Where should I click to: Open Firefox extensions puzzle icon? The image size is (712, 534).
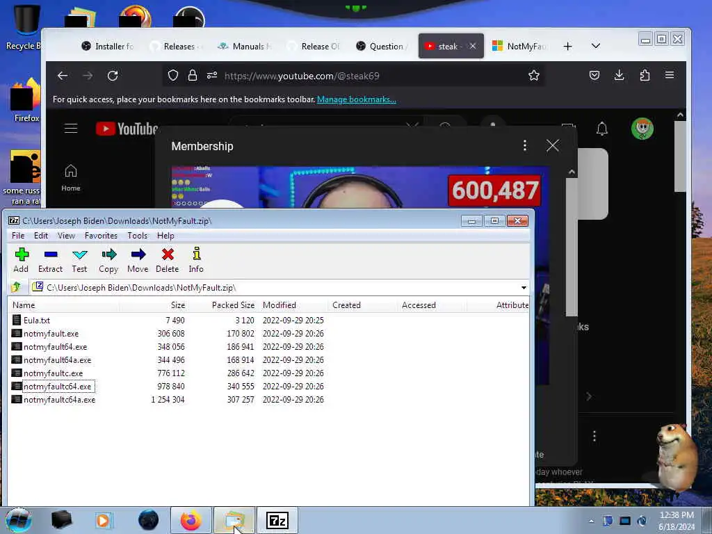coord(645,75)
